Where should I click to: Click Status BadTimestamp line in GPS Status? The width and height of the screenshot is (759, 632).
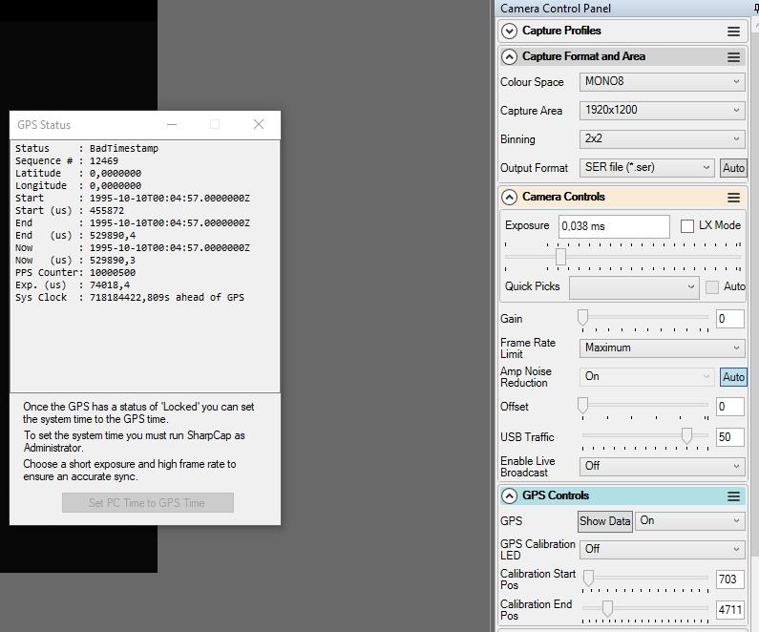[x=87, y=148]
